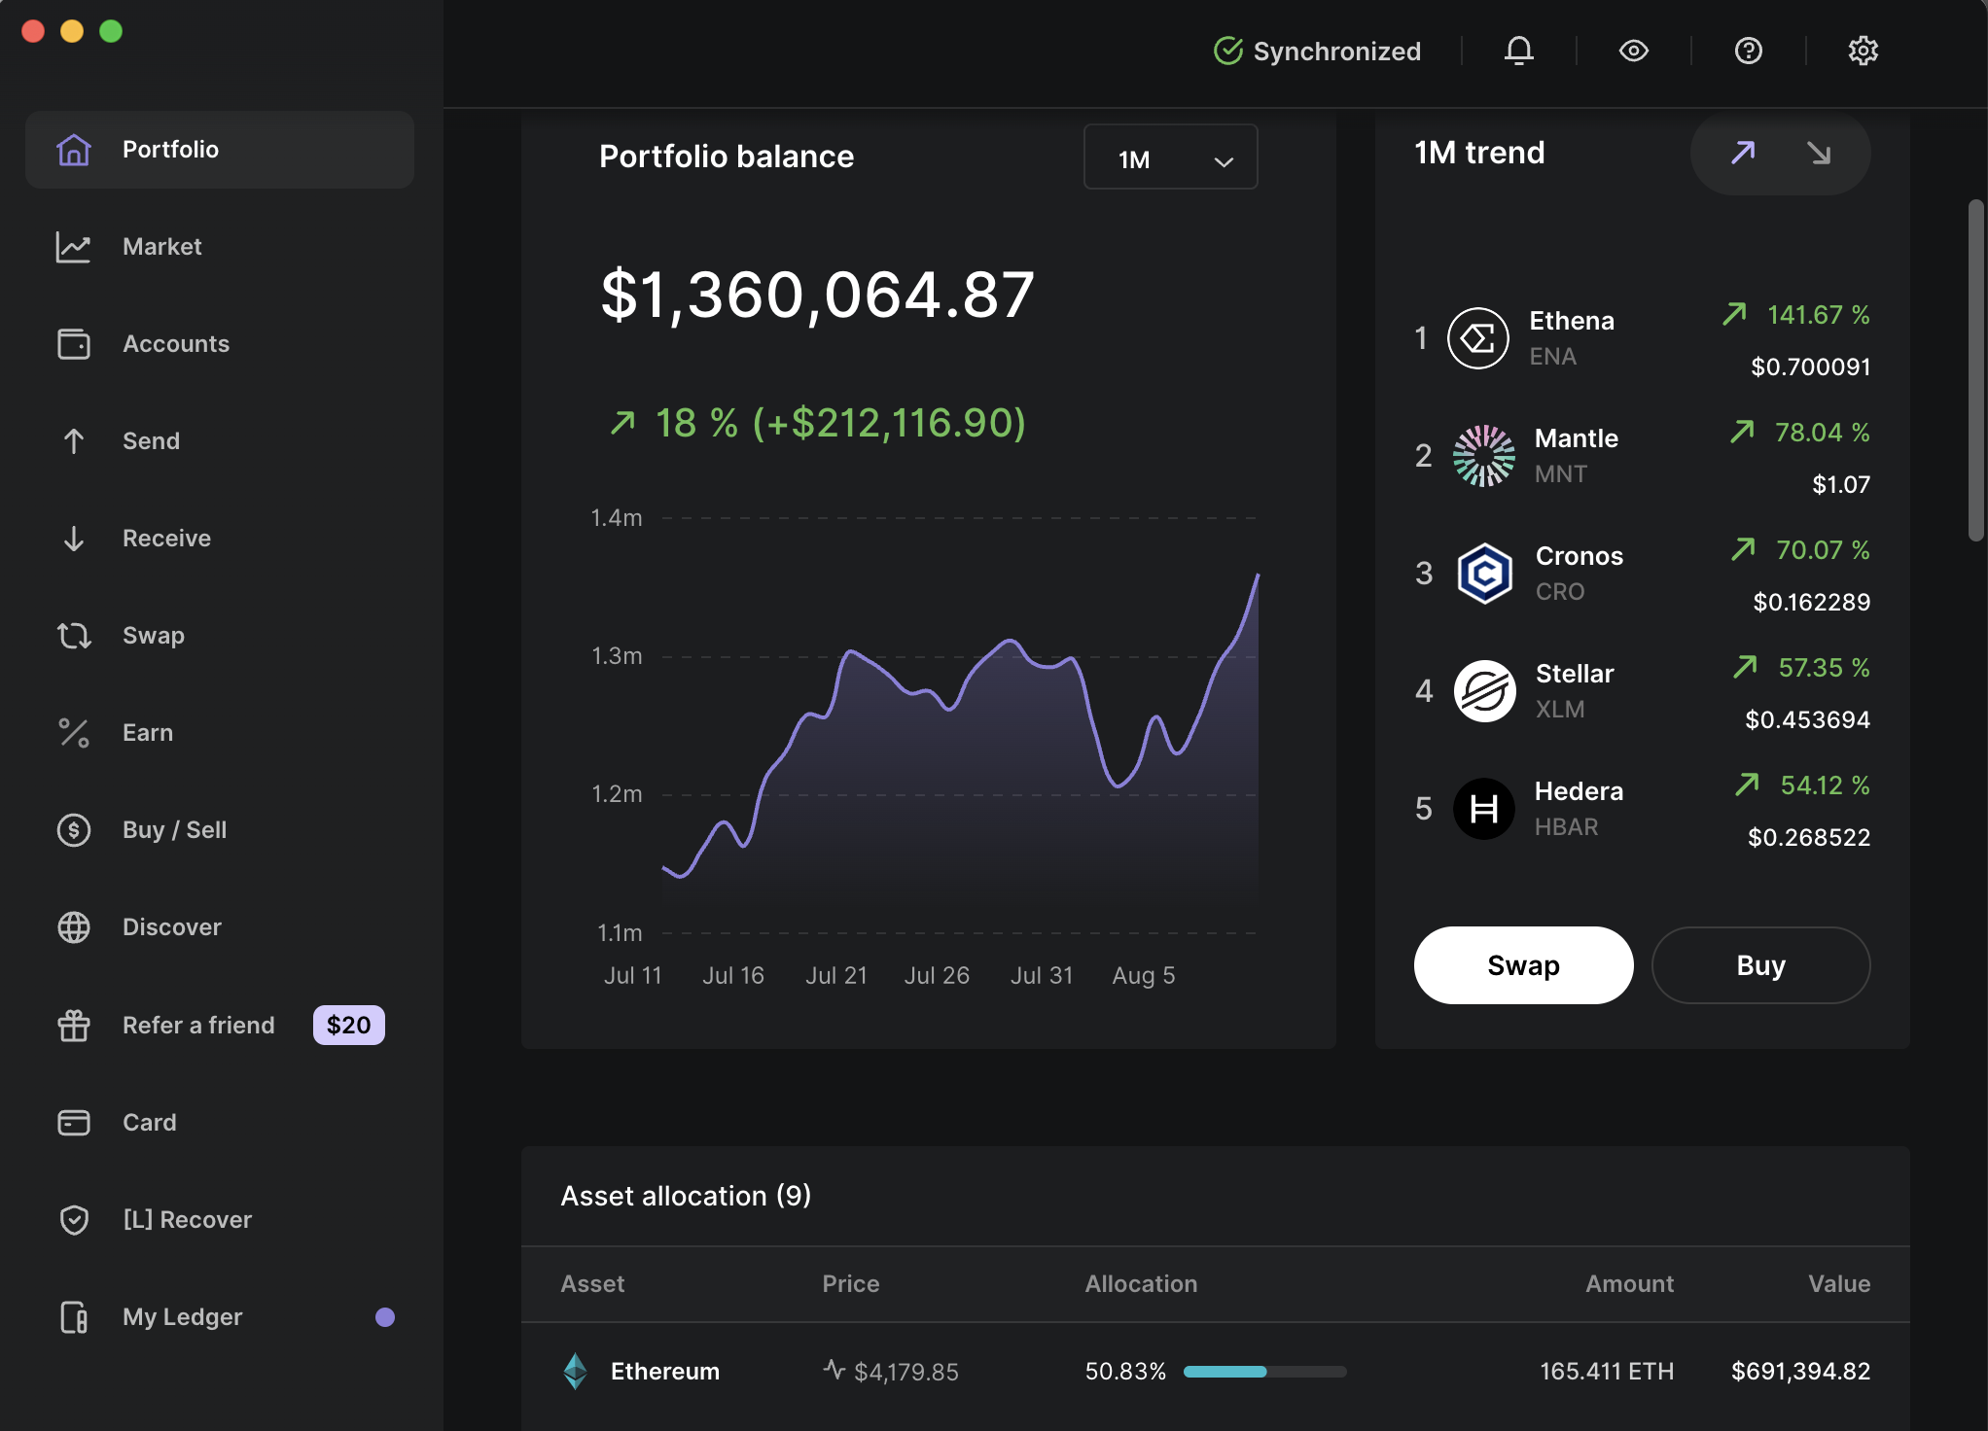This screenshot has width=1988, height=1431.
Task: Click the Ethena ENA coin logo
Action: coord(1478,338)
